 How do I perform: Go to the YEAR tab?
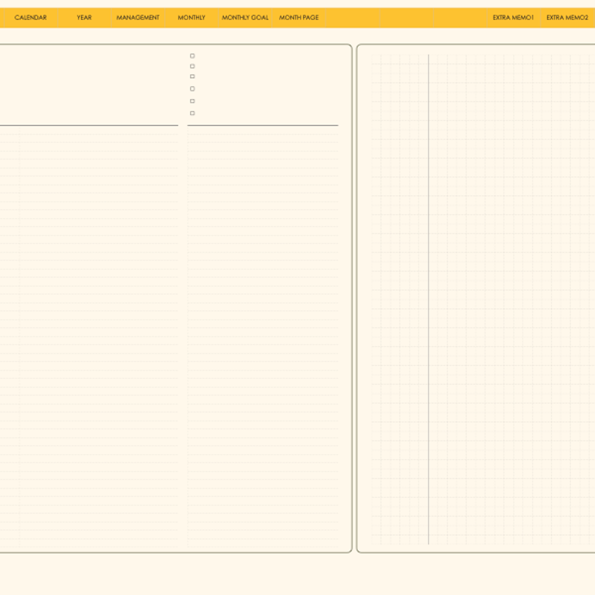pyautogui.click(x=84, y=17)
